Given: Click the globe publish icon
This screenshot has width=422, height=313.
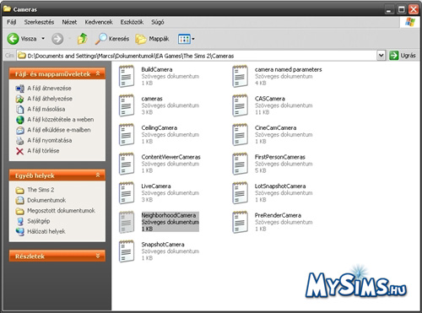Looking at the screenshot, I should pos(19,120).
